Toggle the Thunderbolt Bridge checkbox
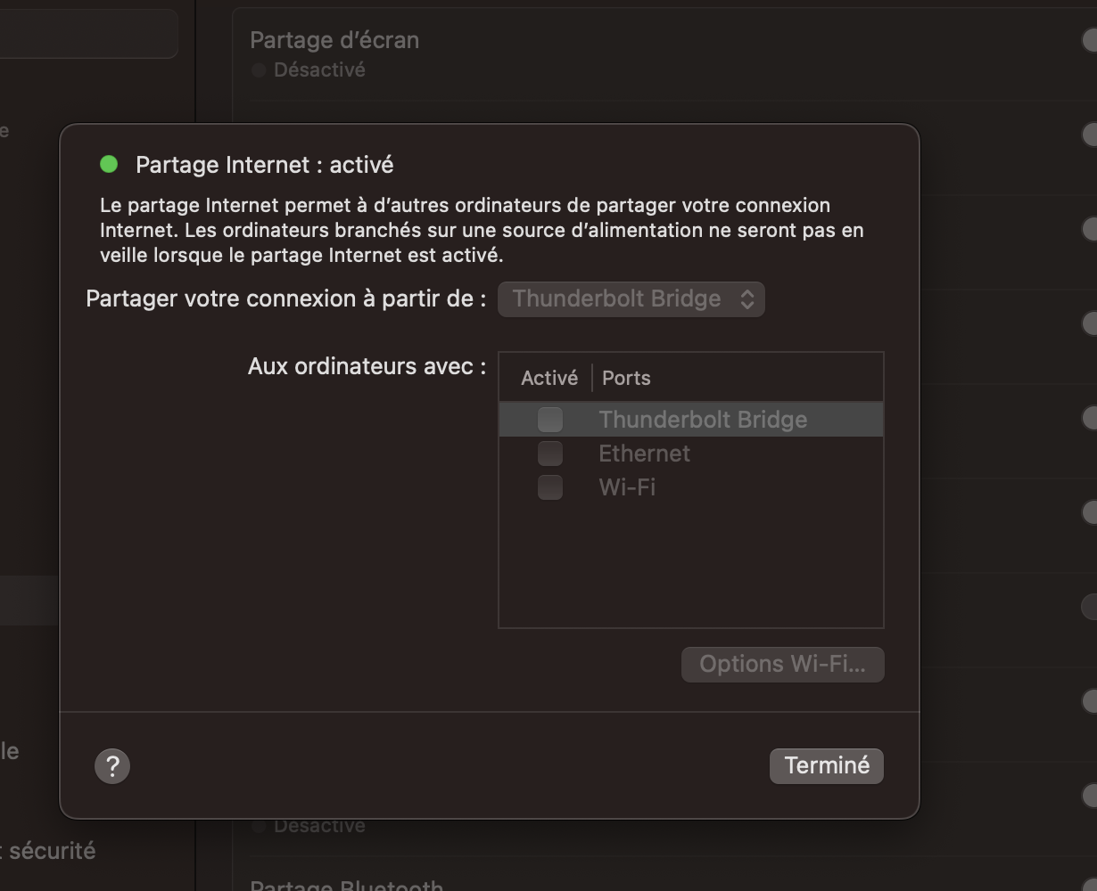This screenshot has height=891, width=1097. coord(550,420)
